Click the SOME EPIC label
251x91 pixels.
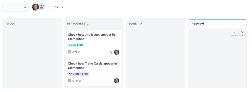point(76,45)
